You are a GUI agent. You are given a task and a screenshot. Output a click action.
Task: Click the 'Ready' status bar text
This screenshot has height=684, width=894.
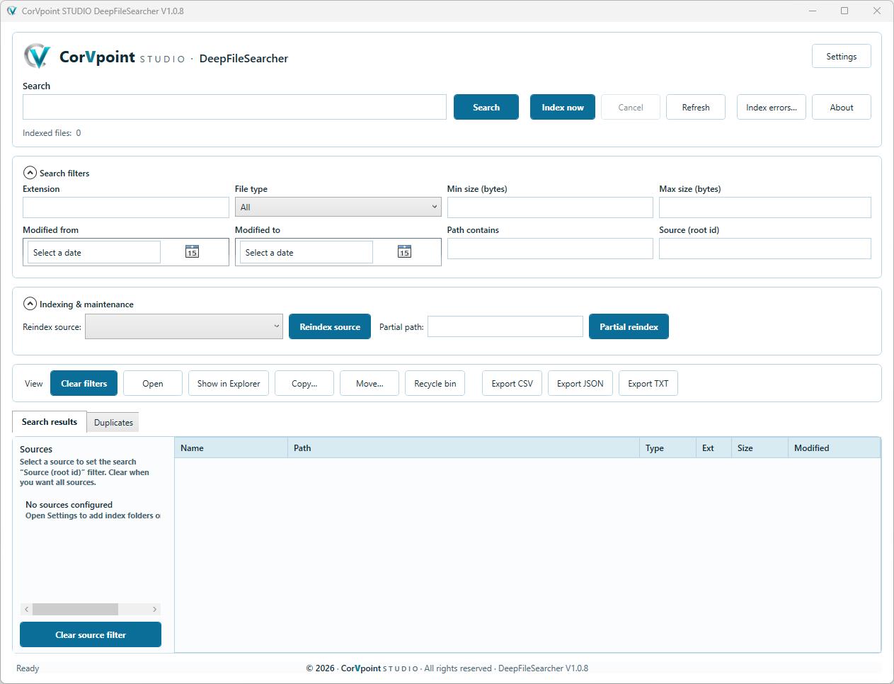tap(28, 668)
